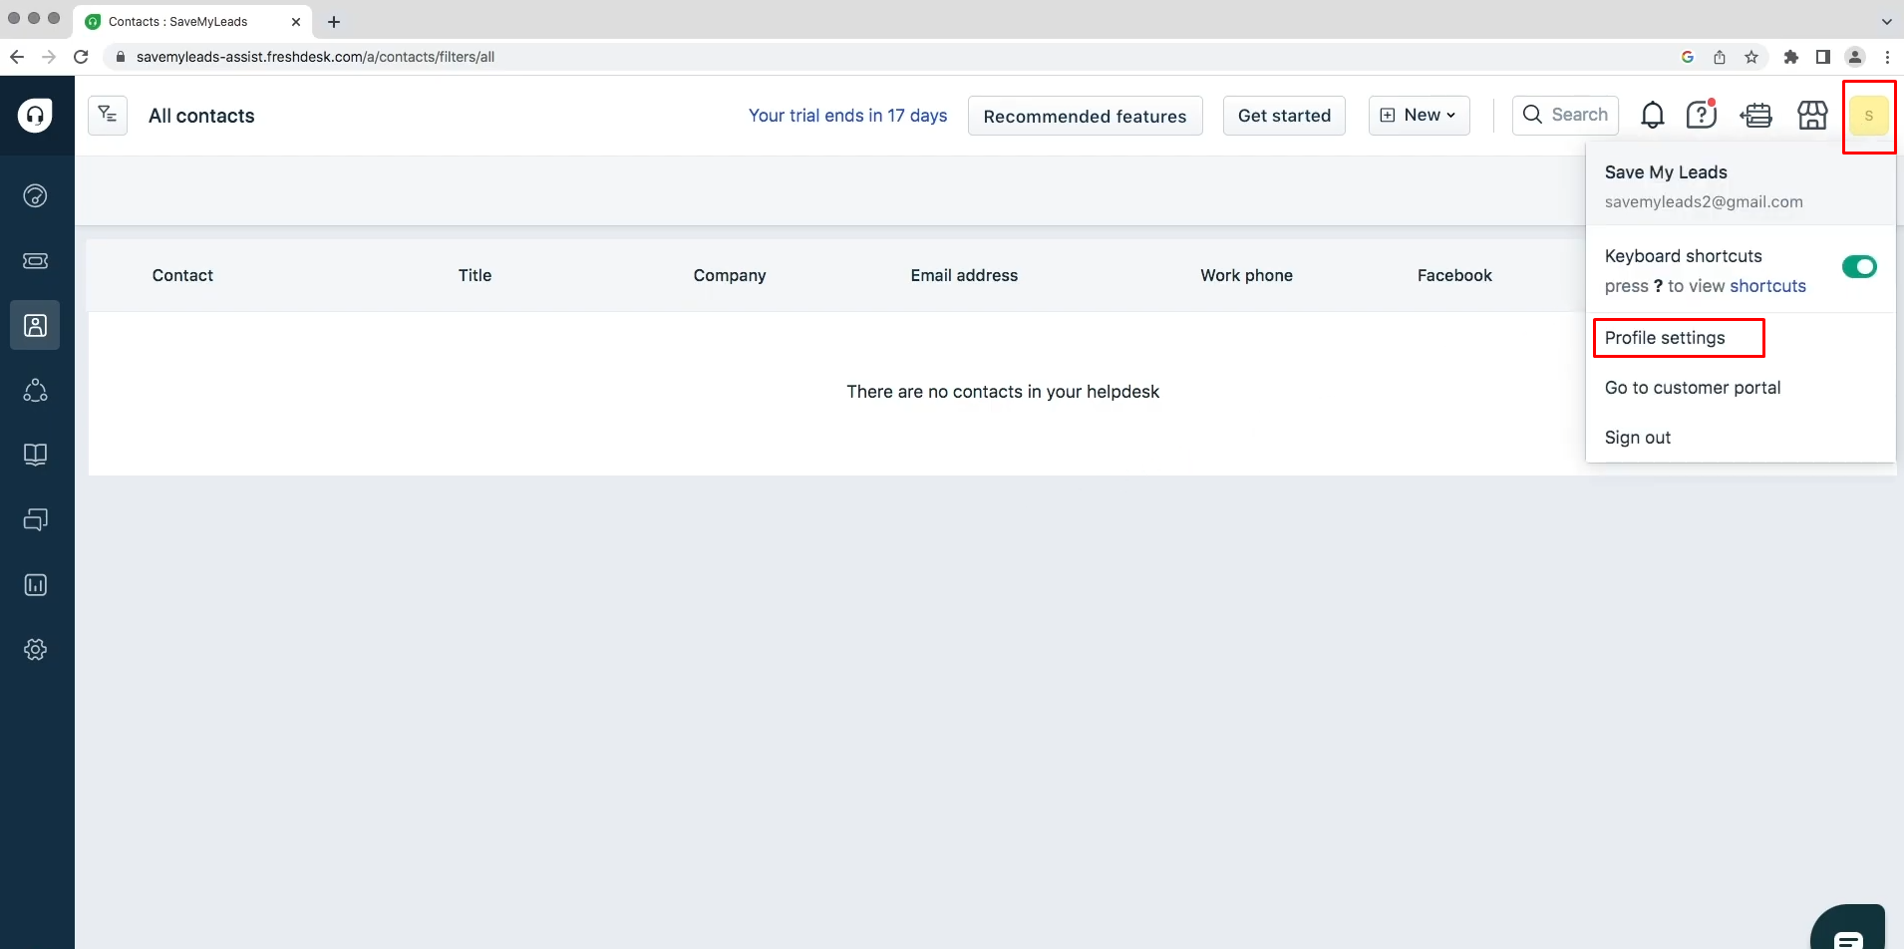Click the Contact column header
This screenshot has height=949, width=1904.
(182, 275)
